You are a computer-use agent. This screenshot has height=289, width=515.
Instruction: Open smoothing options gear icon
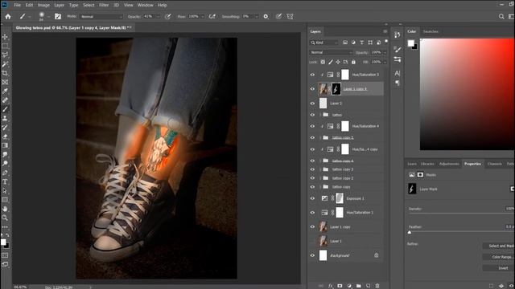click(266, 16)
